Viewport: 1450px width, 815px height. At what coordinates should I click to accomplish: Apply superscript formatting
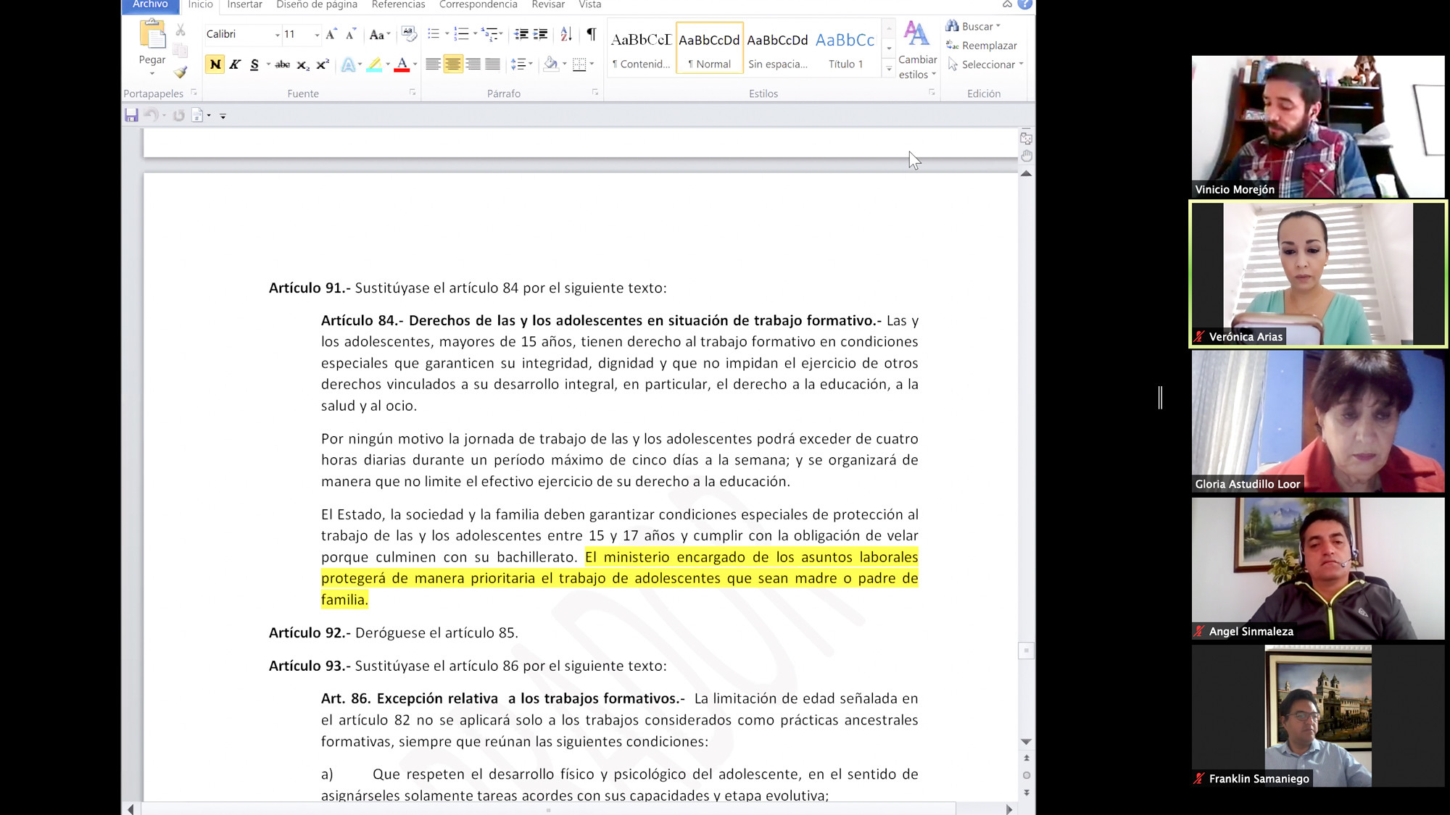click(x=323, y=64)
